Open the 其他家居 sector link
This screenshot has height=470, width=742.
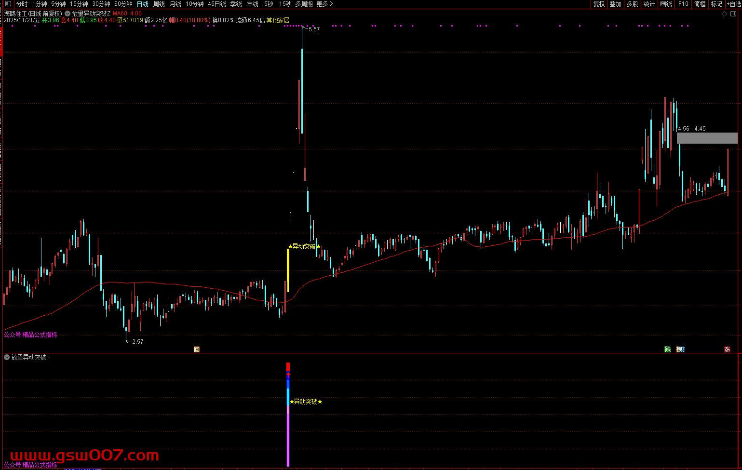278,20
